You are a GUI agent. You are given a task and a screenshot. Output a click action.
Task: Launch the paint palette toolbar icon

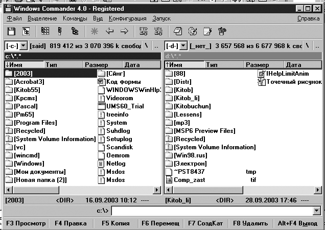193,31
